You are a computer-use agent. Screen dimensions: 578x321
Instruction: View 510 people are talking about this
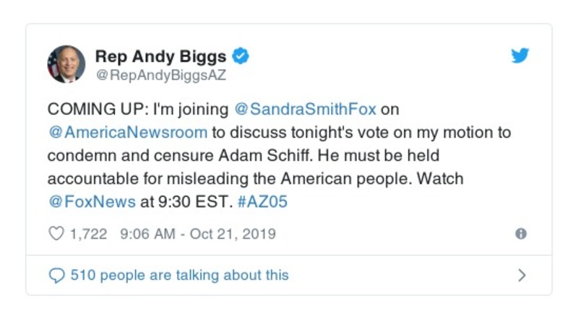click(178, 275)
